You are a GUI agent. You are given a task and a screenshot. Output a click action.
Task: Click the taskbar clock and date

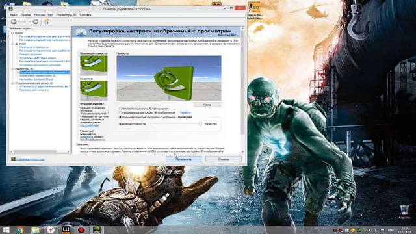point(405,230)
